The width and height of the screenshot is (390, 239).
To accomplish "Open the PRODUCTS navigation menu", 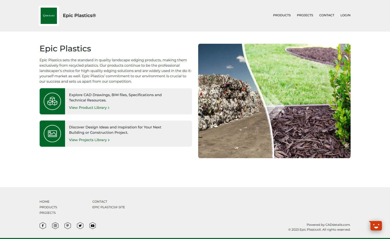I will coord(282,15).
